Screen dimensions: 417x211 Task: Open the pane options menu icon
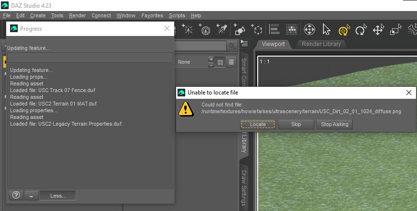tap(244, 44)
